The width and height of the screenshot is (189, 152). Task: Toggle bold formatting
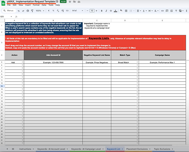point(102,11)
